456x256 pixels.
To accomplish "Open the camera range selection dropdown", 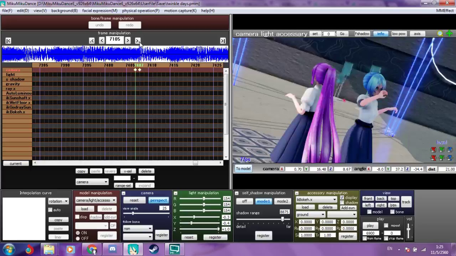I will point(92,182).
